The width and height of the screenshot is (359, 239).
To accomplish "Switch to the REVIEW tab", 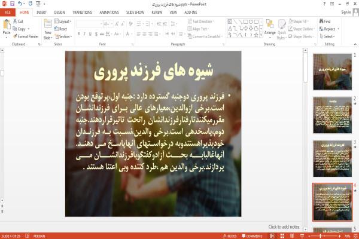I will [157, 13].
